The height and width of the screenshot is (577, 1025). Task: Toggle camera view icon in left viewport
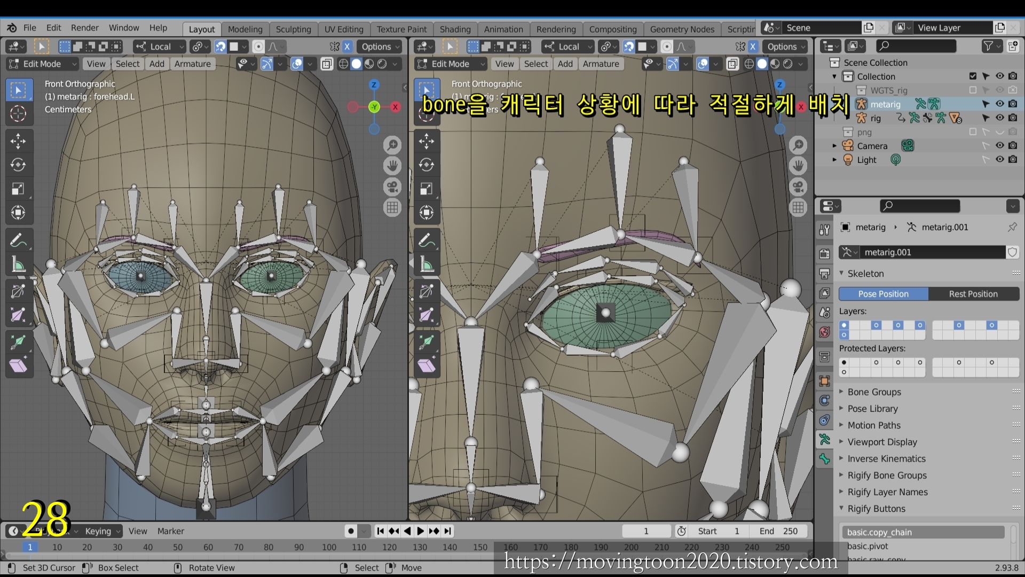tap(392, 186)
